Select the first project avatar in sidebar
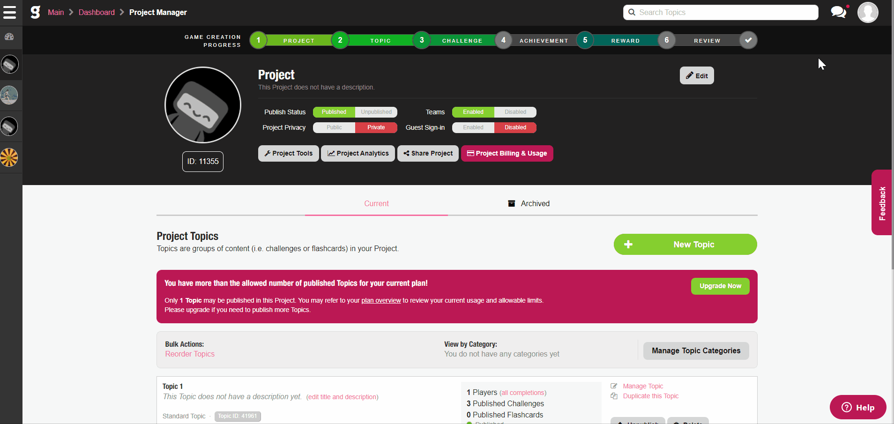The width and height of the screenshot is (894, 424). 9,64
